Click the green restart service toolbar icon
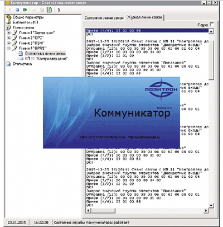The width and height of the screenshot is (223, 227). (x=25, y=10)
